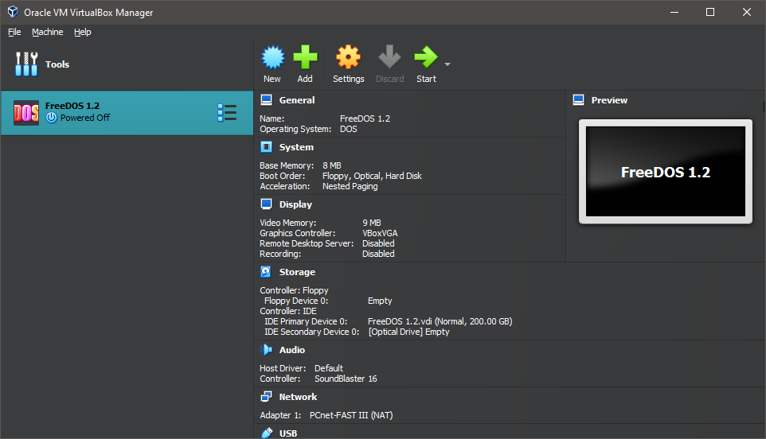Expand the Start button dropdown arrow
Image resolution: width=766 pixels, height=439 pixels.
click(447, 64)
